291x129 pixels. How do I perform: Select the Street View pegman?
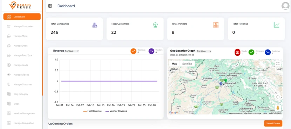[x=278, y=108]
